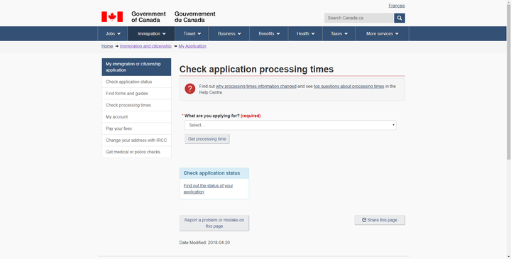Open the What are you applying for select box
This screenshot has height=259, width=511.
tap(290, 125)
